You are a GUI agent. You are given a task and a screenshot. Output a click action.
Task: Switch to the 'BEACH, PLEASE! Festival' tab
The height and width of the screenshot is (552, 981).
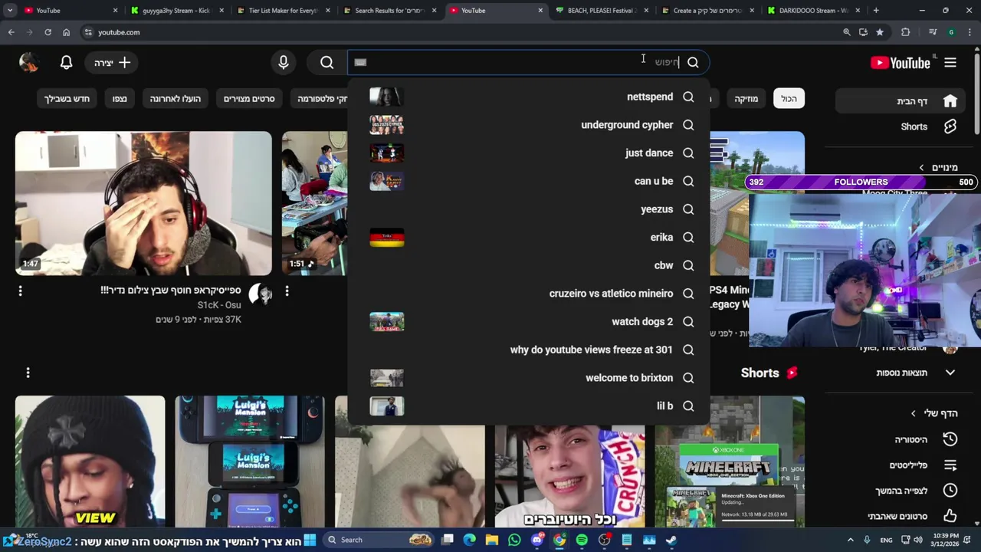(602, 11)
